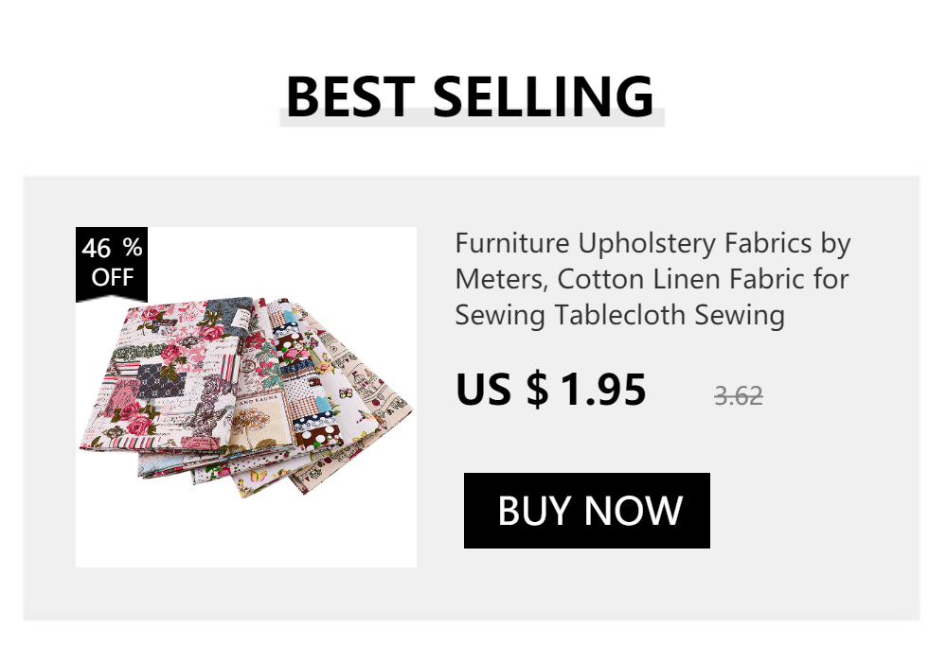Viewport: 947px width, 662px height.
Task: Click the OFF text in the discount badge
Action: 113,277
